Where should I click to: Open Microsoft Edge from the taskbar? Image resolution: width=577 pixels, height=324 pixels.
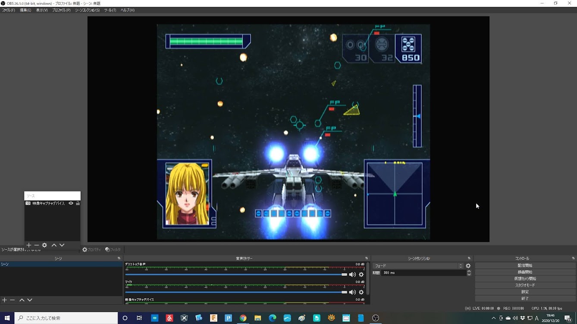click(x=273, y=318)
